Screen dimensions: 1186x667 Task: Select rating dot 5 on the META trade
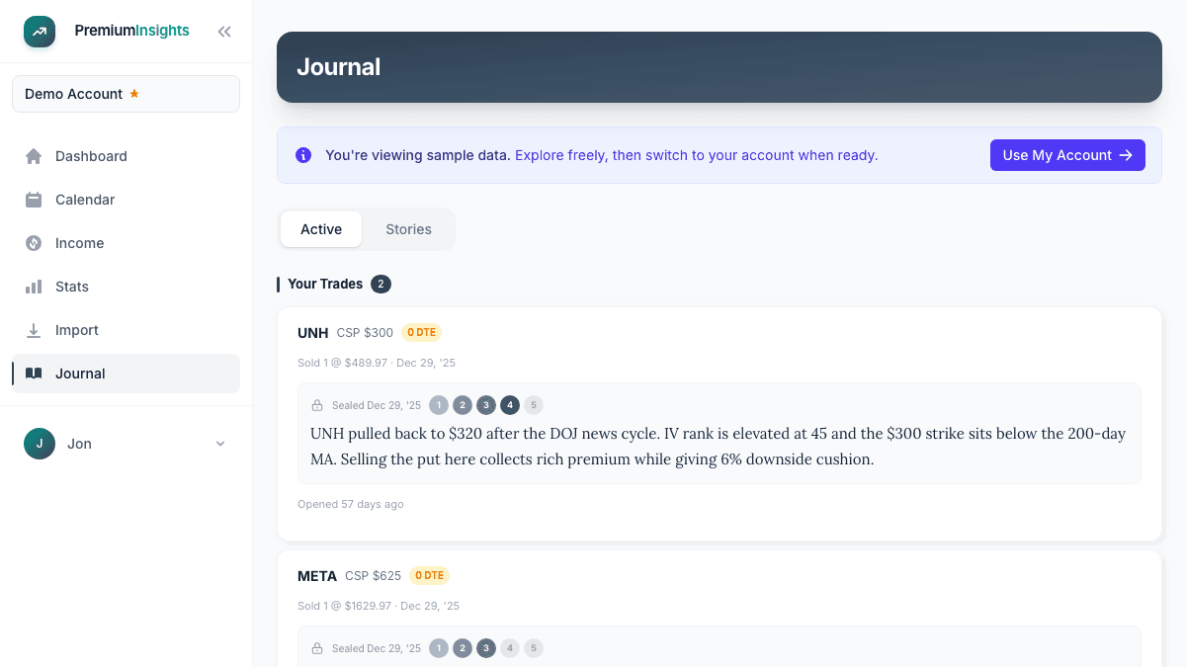(533, 648)
